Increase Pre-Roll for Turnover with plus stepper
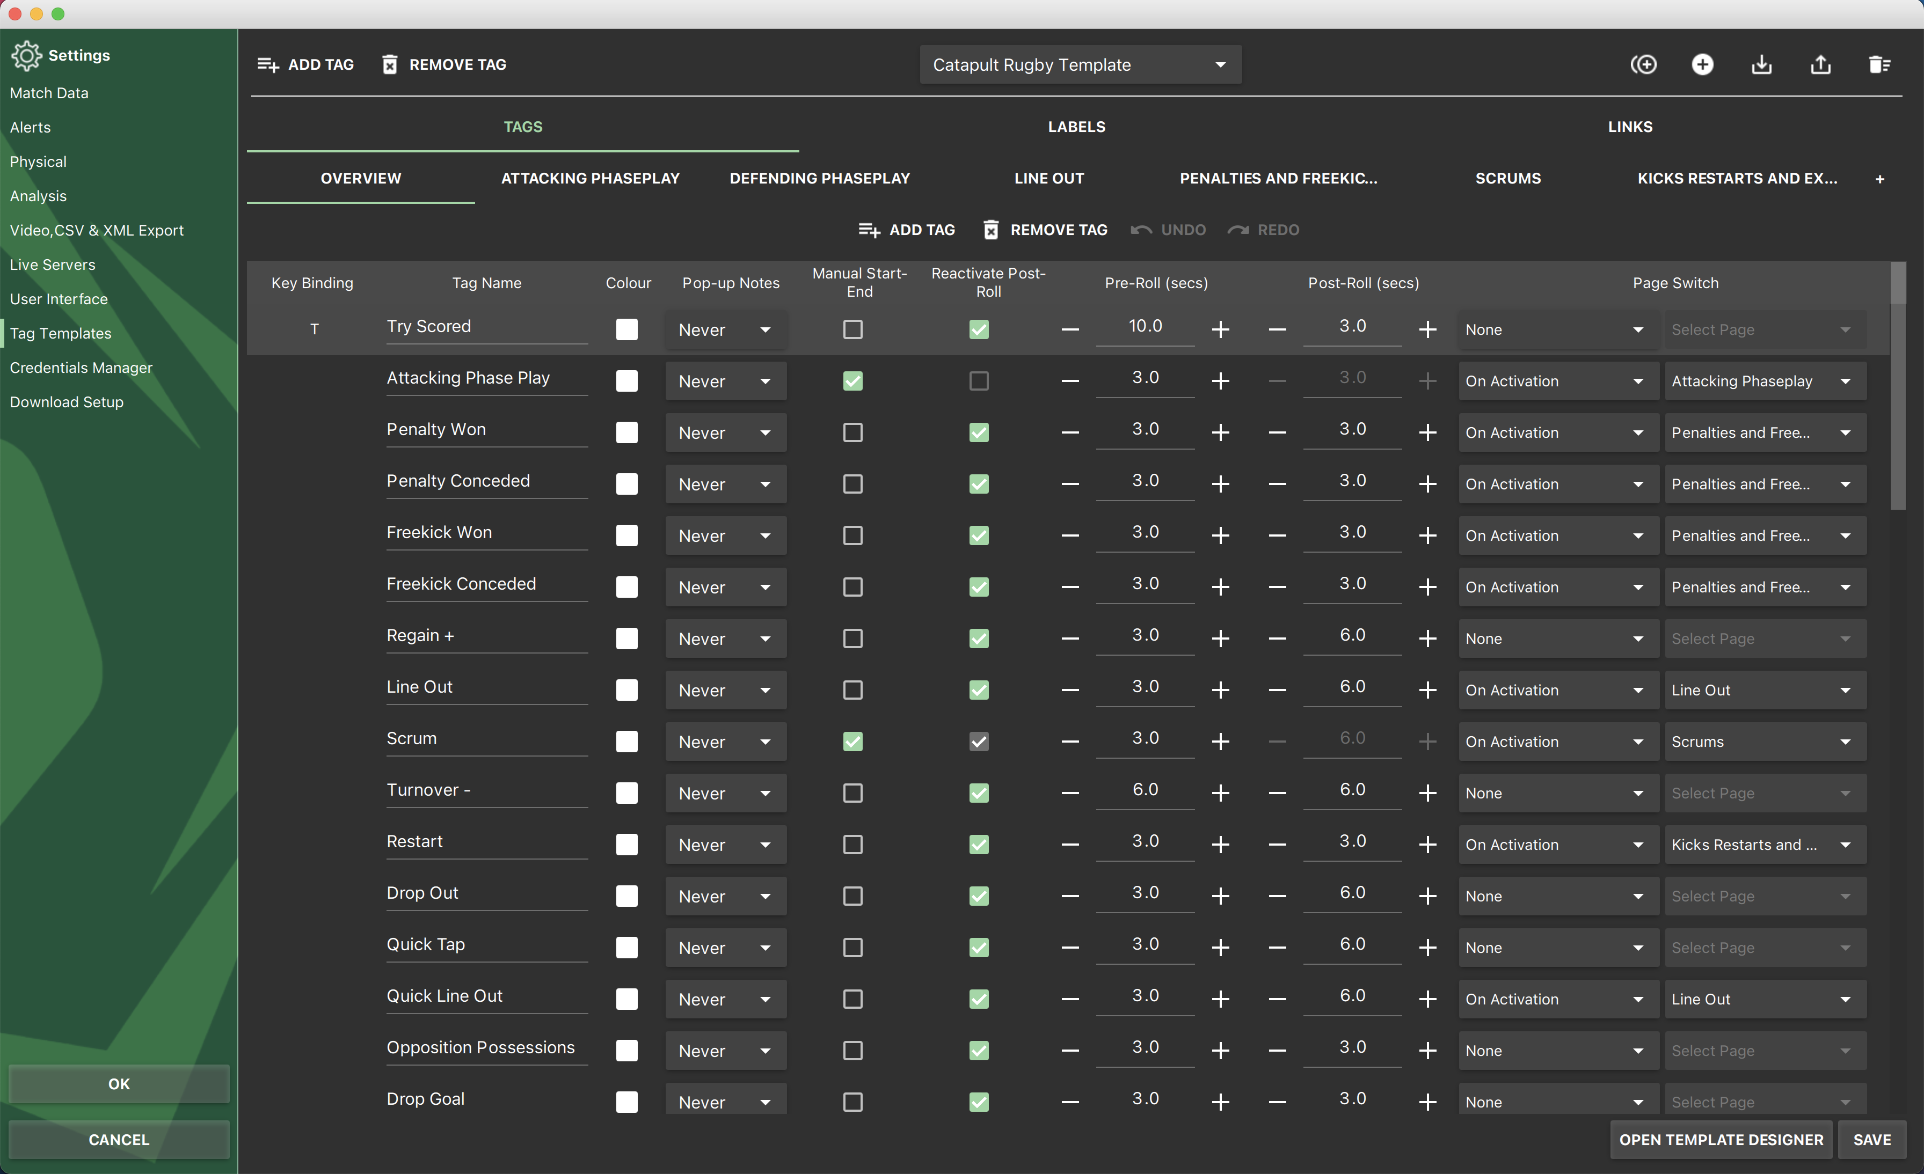1924x1174 pixels. coord(1220,793)
